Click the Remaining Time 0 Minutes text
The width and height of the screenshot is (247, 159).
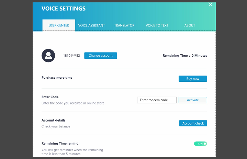[185, 56]
